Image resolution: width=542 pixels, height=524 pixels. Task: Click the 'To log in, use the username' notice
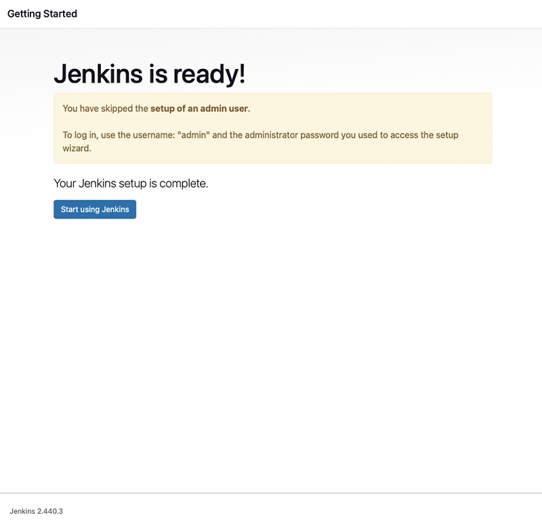(x=260, y=141)
